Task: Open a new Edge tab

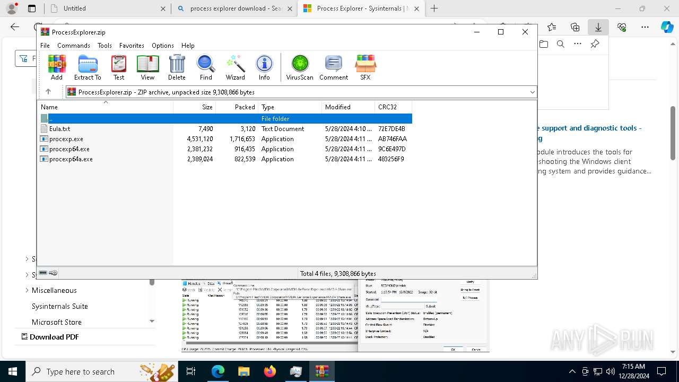Action: [434, 8]
